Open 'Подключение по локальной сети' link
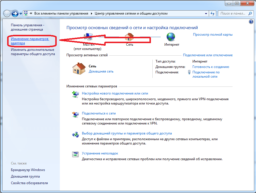This screenshot has height=193, width=256. point(206,74)
